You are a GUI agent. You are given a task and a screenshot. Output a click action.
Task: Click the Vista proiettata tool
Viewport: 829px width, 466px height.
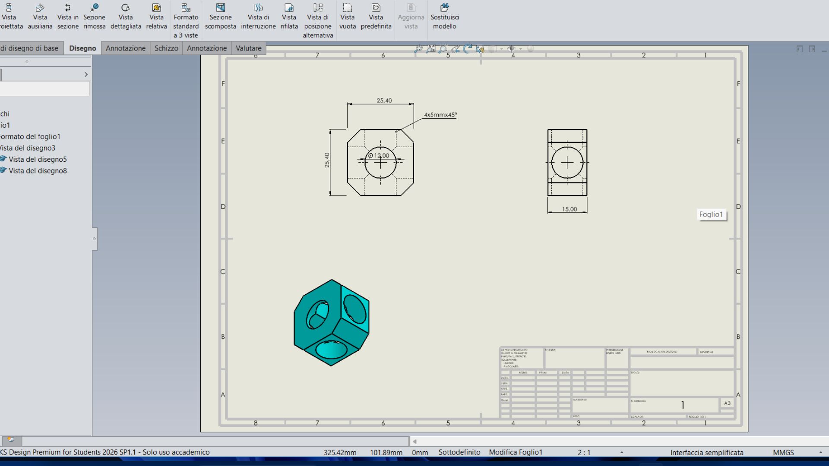(x=9, y=17)
